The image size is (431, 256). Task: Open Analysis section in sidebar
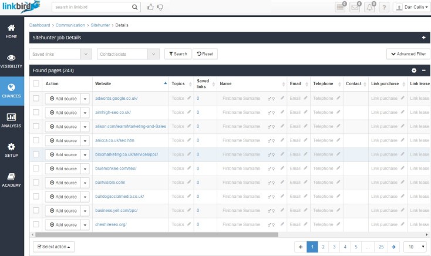[x=11, y=121]
